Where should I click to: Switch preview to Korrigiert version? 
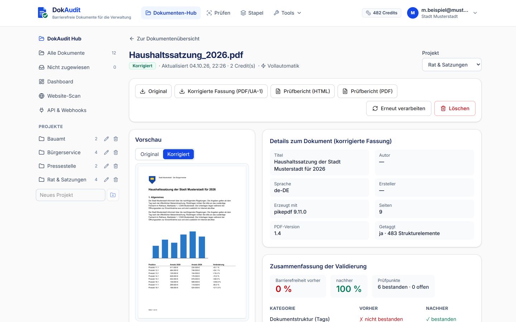pyautogui.click(x=178, y=154)
